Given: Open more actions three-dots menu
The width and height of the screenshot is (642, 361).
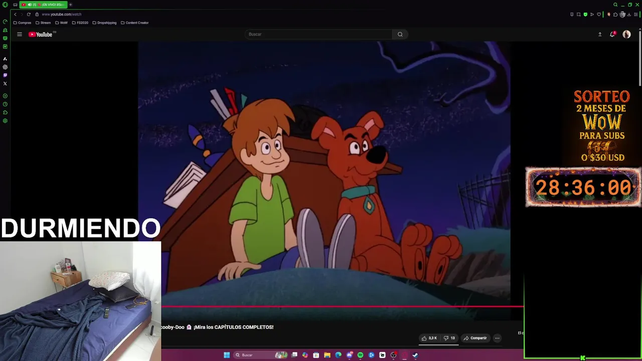Looking at the screenshot, I should [497, 338].
